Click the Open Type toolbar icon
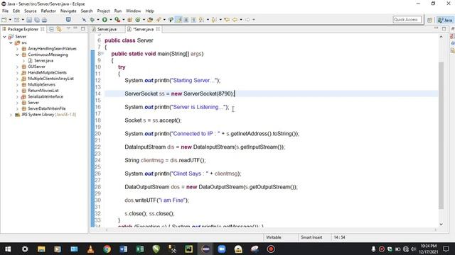The height and width of the screenshot is (255, 455). [150, 20]
